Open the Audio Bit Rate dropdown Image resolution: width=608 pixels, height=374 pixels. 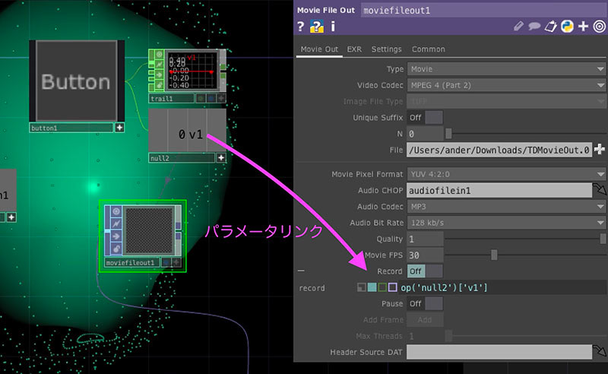506,223
